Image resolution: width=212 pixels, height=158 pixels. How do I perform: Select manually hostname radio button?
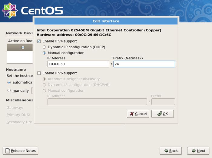click(x=9, y=90)
